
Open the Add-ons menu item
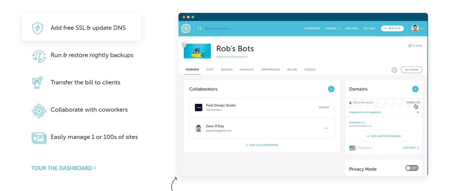coord(352,28)
